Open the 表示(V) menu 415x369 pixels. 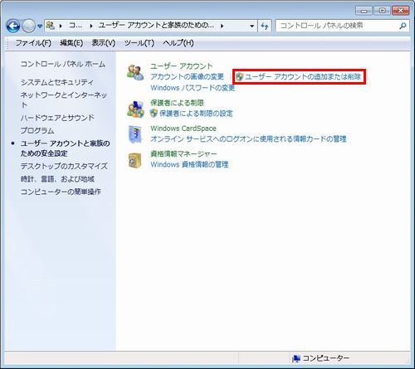pyautogui.click(x=104, y=43)
